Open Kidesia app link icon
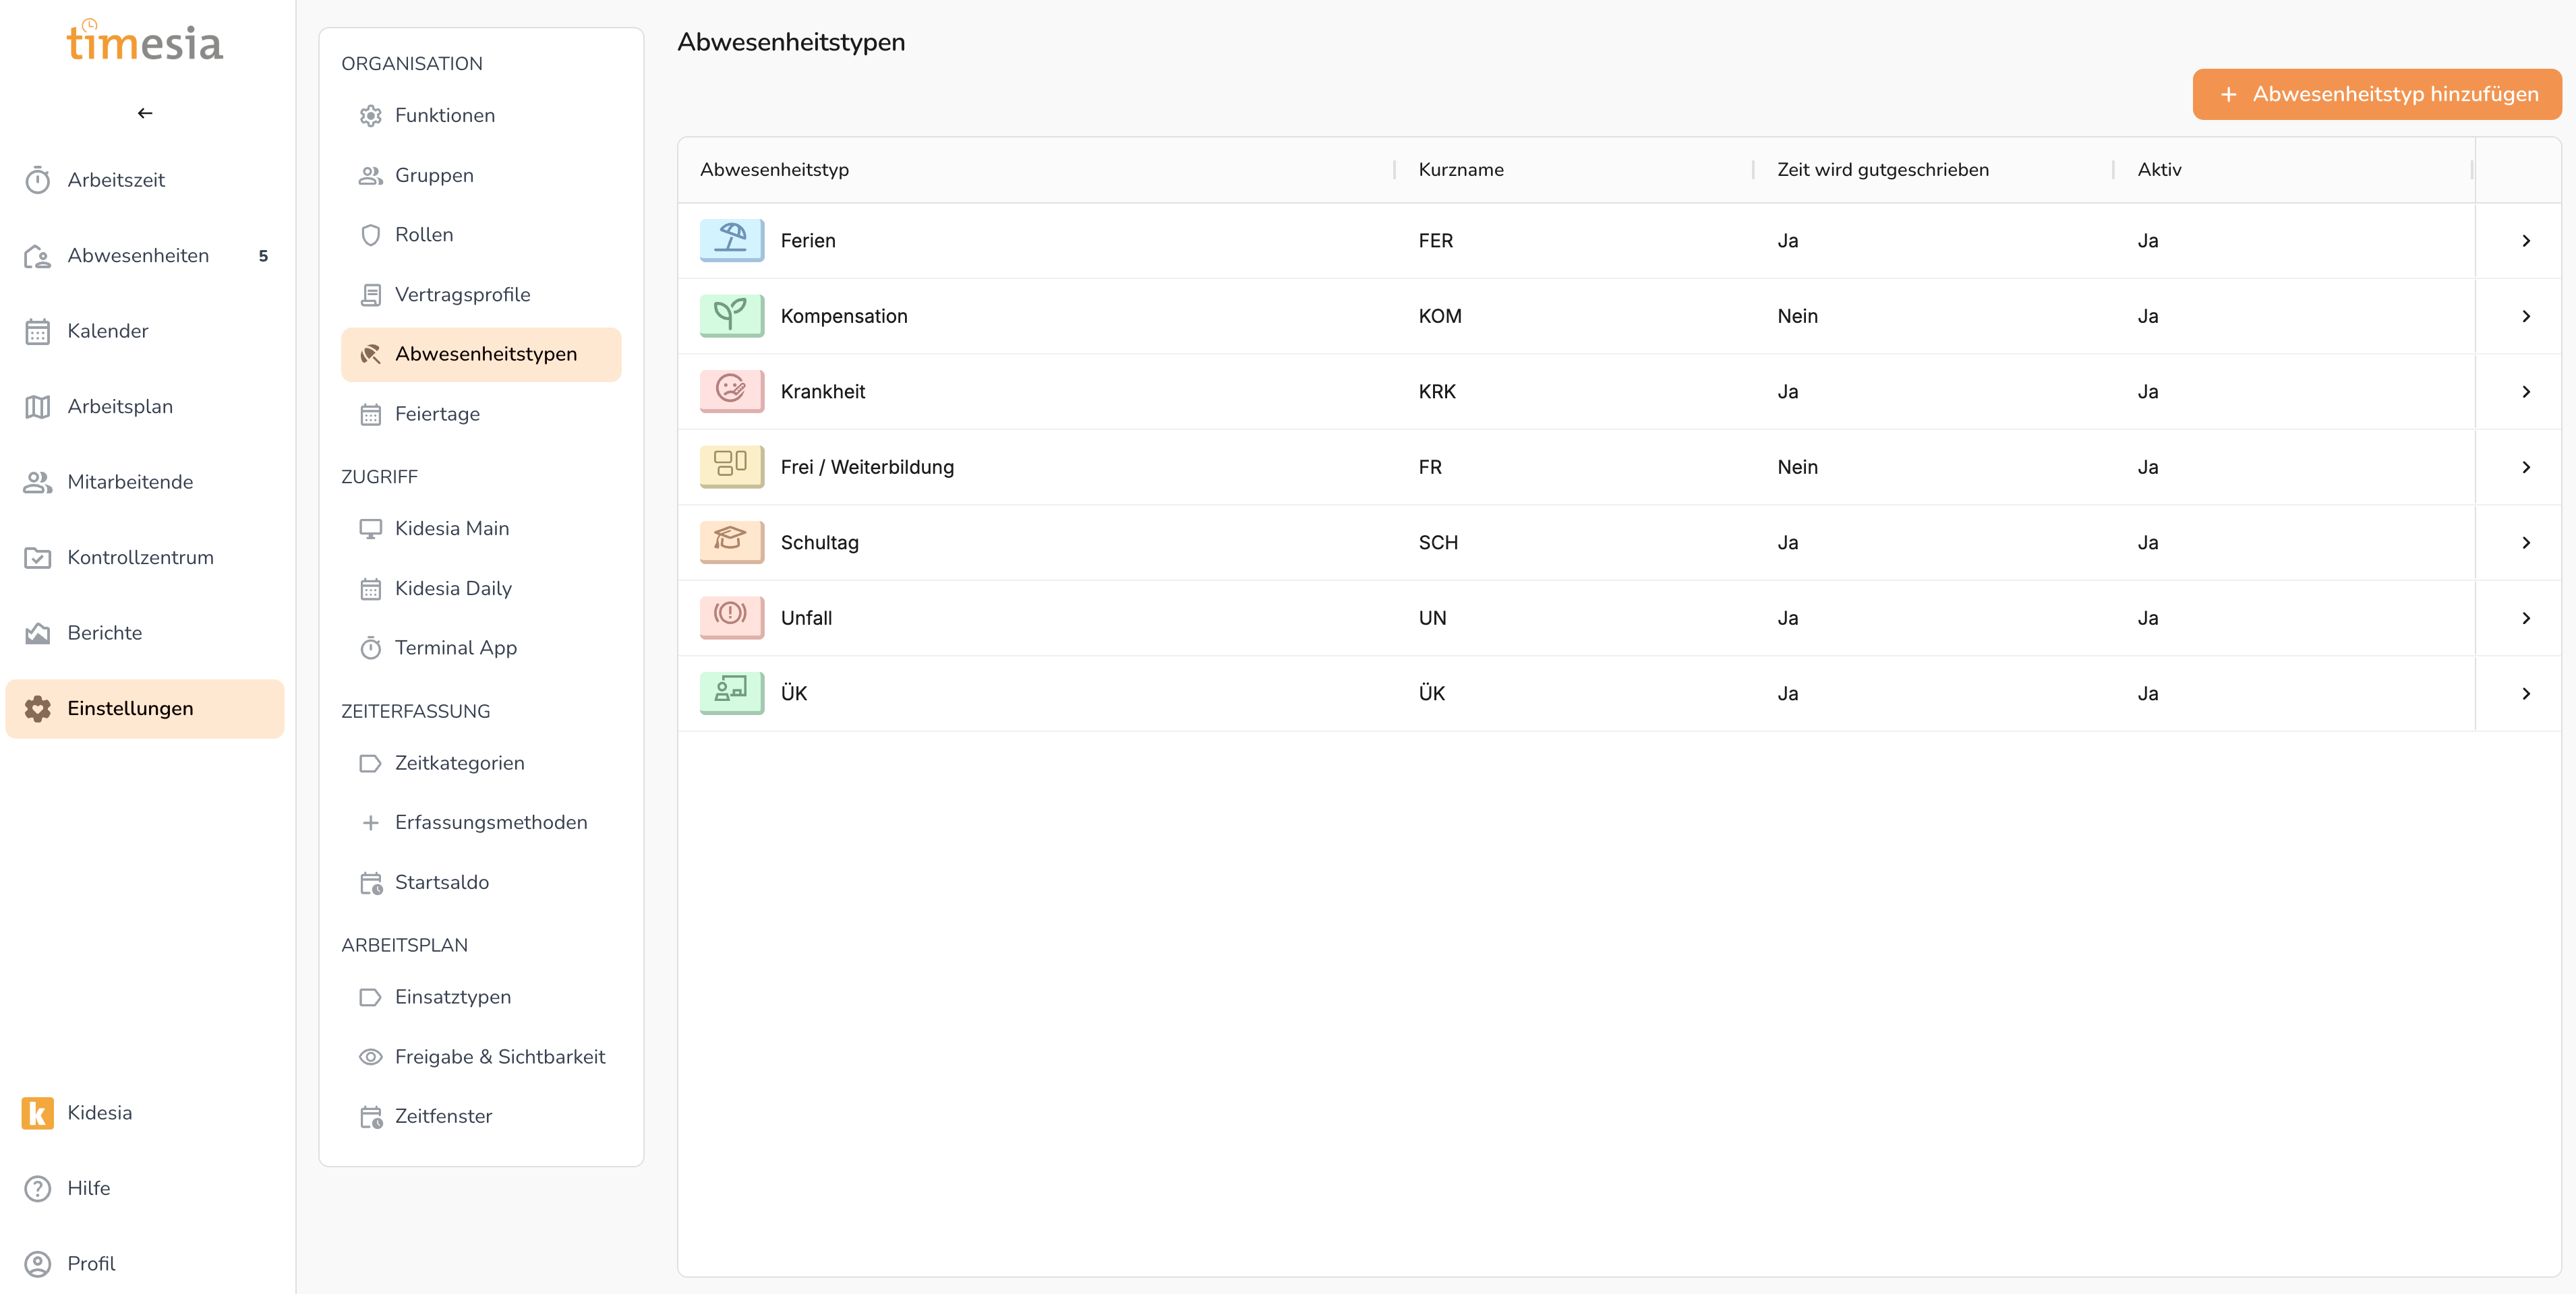 tap(37, 1112)
